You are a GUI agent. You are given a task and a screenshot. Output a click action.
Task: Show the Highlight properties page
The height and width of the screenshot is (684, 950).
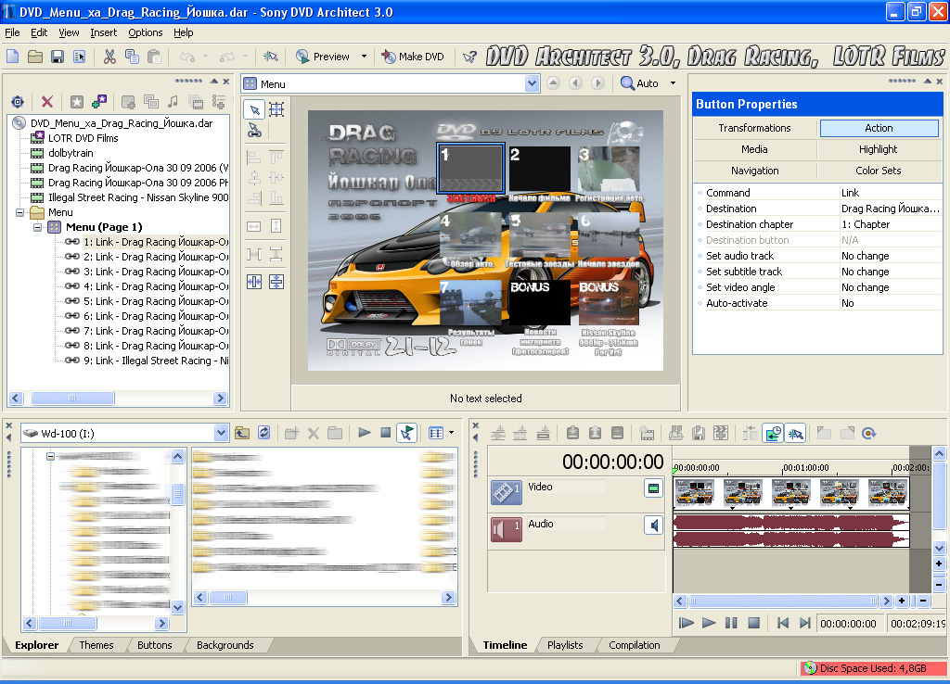(x=879, y=149)
